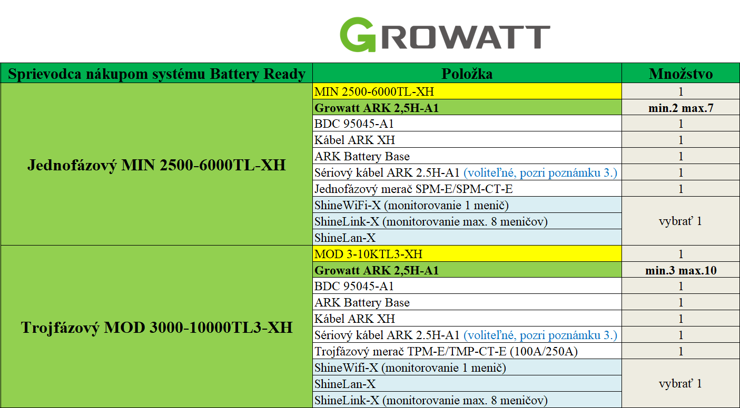Click 'Growatt ARK 2,5H-A1' in Jednofázový section
740x408 pixels.
(467, 108)
